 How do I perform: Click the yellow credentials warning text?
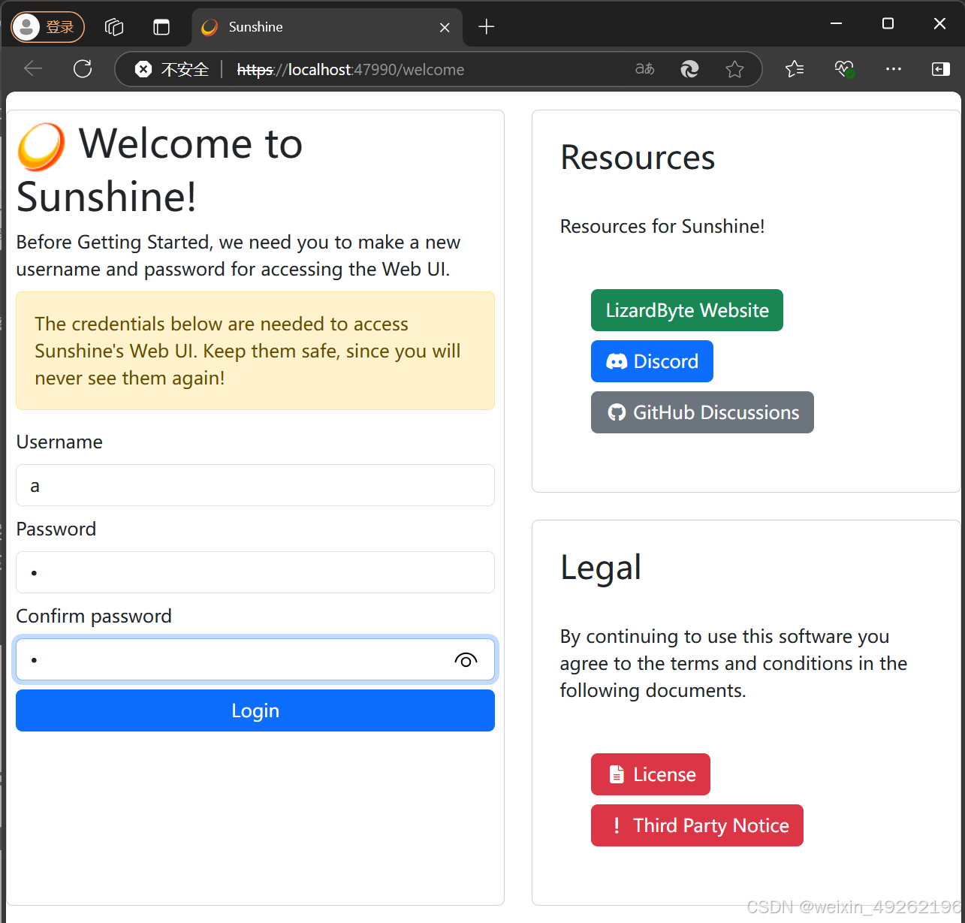point(248,351)
